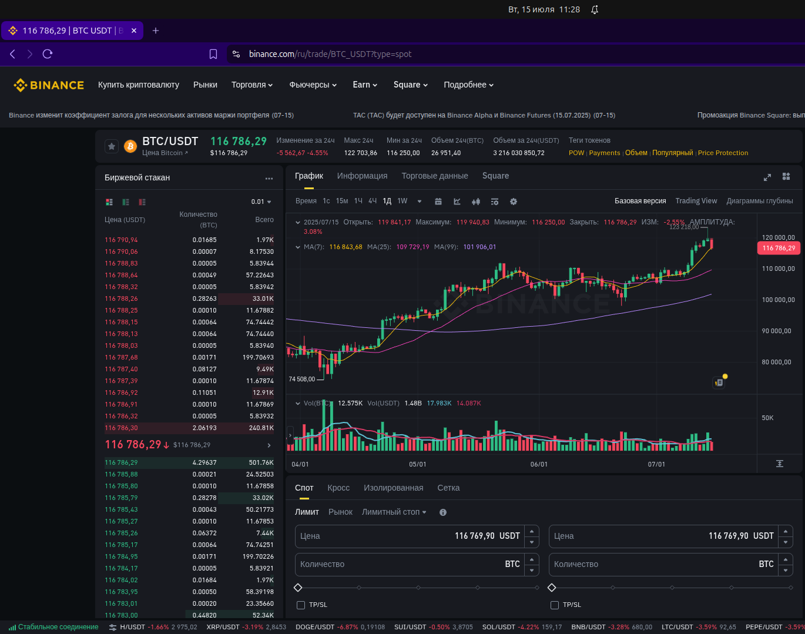Open the 0.01 price grouping dropdown
Viewport: 805px width, 634px height.
pos(261,202)
